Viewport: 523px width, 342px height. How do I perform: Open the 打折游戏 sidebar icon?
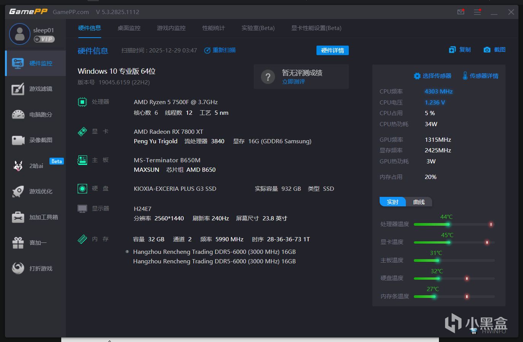pyautogui.click(x=18, y=268)
